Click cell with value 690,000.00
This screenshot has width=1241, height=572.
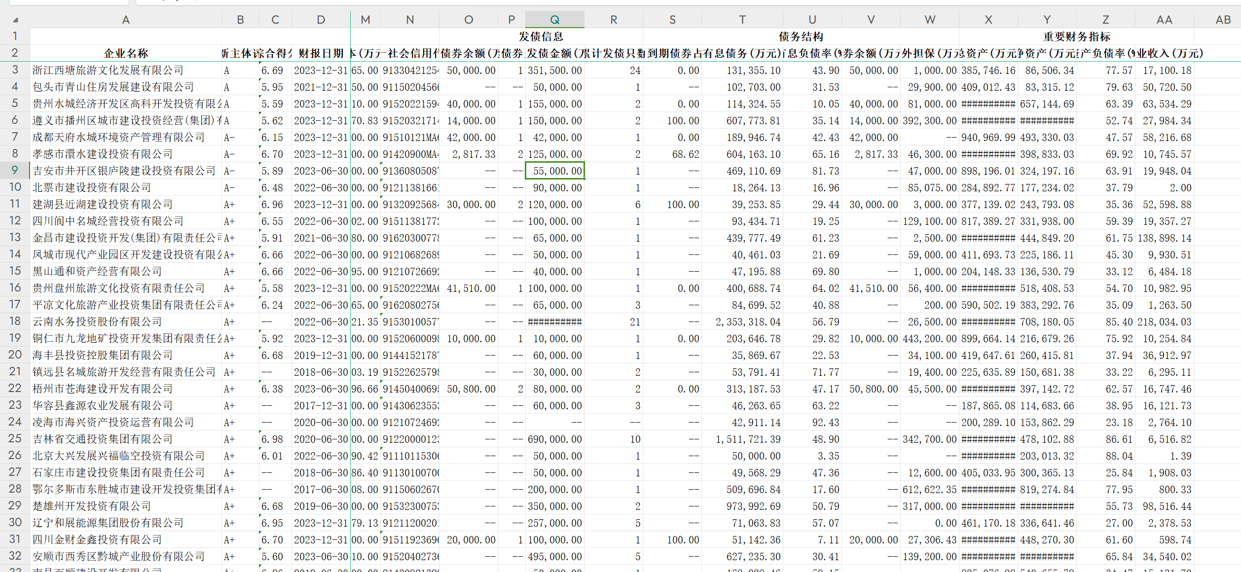point(555,439)
